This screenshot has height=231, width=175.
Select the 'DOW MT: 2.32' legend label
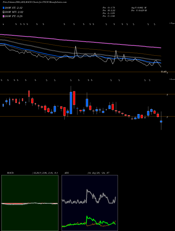pos(14,12)
